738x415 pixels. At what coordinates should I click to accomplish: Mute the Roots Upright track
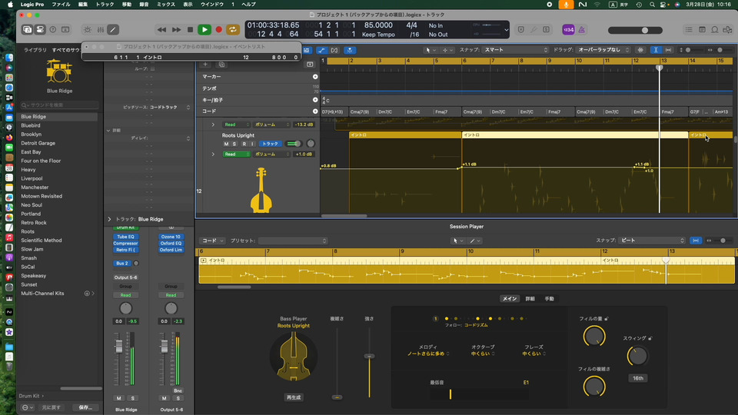point(226,144)
